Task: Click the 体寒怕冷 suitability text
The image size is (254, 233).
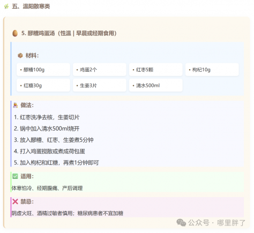Action: 21,188
